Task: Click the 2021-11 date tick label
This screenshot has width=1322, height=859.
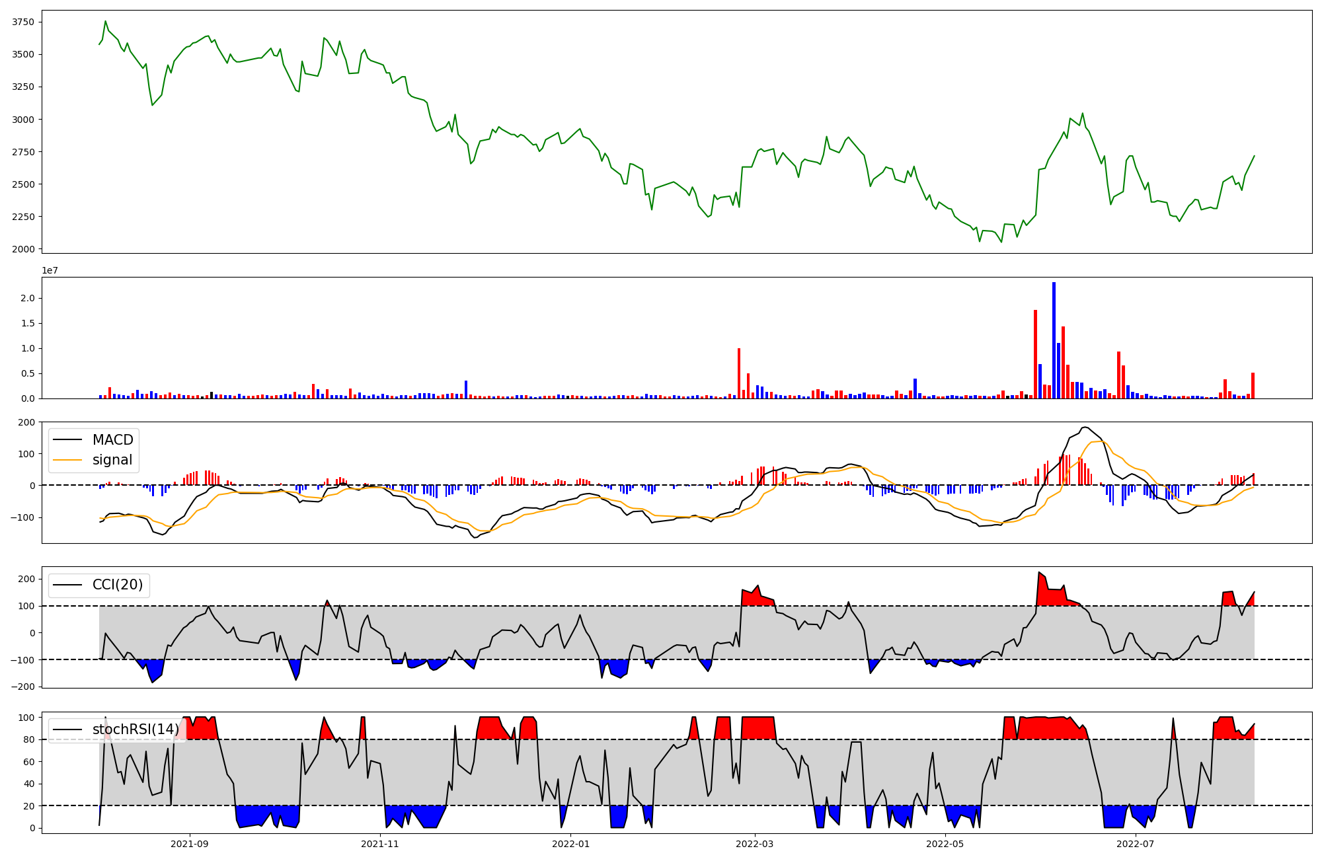Action: tap(380, 844)
